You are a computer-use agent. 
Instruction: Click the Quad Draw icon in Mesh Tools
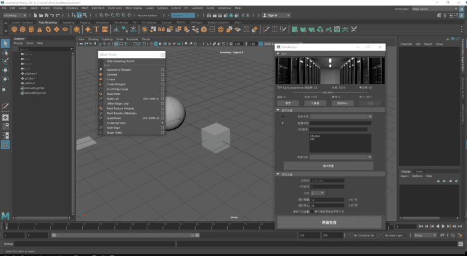coord(101,118)
